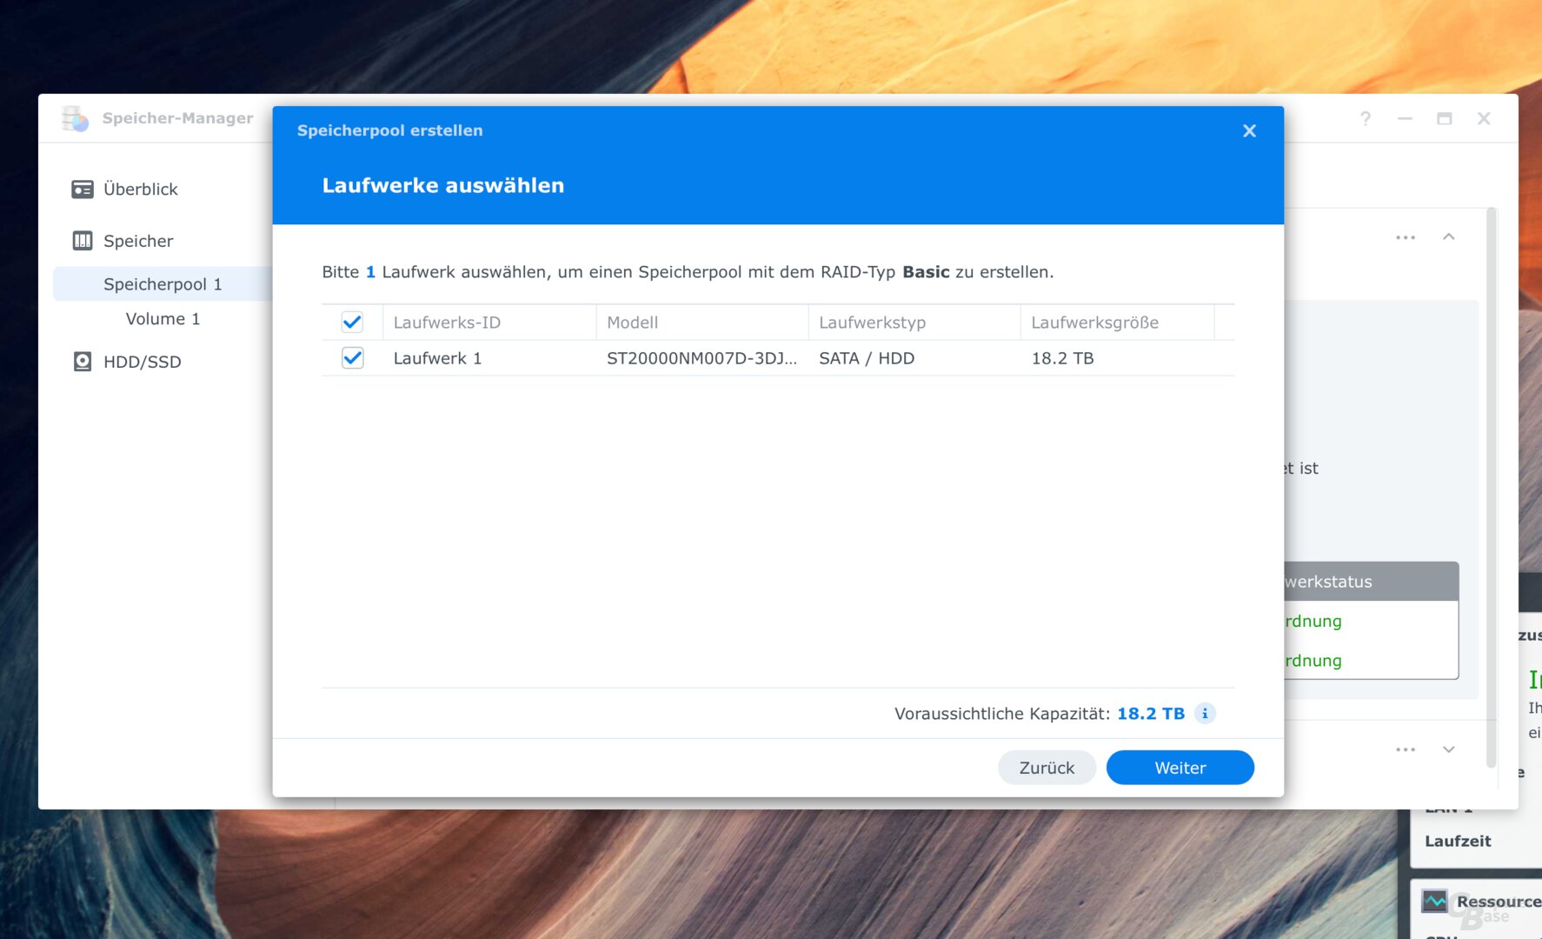Open the HDD/SSD section icon

[83, 362]
